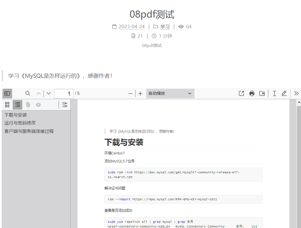Download the PDF file

(x=262, y=93)
